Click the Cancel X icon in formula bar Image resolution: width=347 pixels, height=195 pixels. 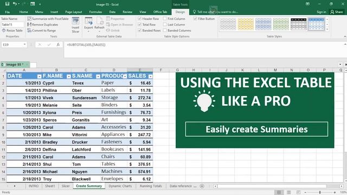click(x=40, y=44)
